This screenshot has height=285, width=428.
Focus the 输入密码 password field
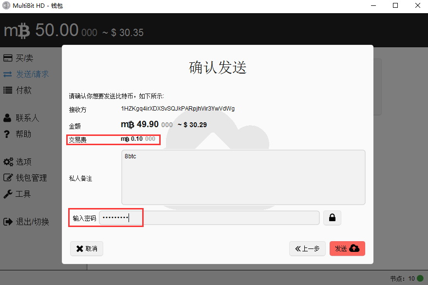209,218
